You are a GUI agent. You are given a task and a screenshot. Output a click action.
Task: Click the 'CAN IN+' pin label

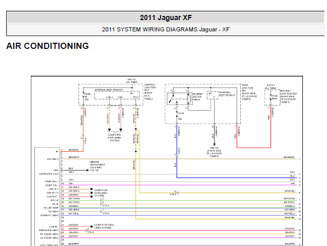coord(53,189)
